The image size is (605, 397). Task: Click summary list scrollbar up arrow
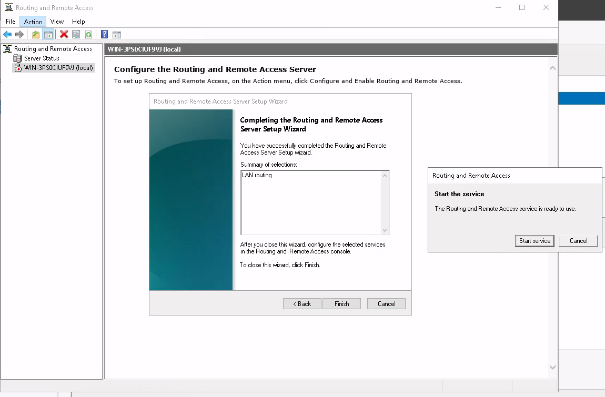coord(385,176)
